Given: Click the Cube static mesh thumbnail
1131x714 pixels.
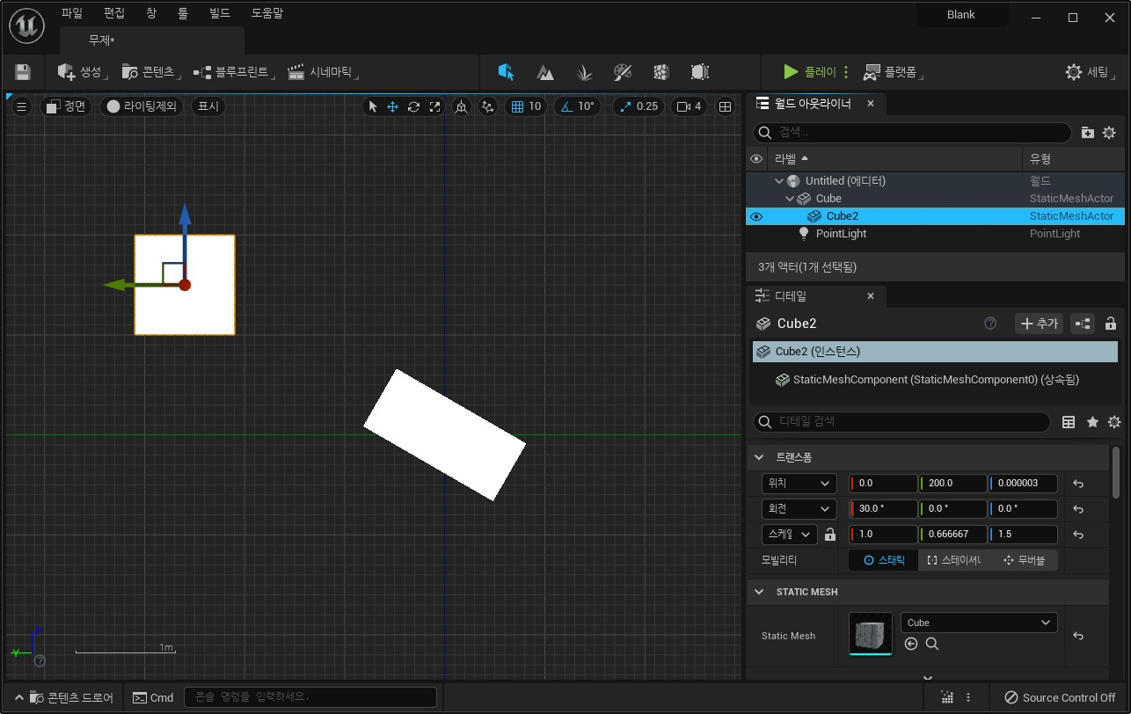Looking at the screenshot, I should pyautogui.click(x=871, y=635).
